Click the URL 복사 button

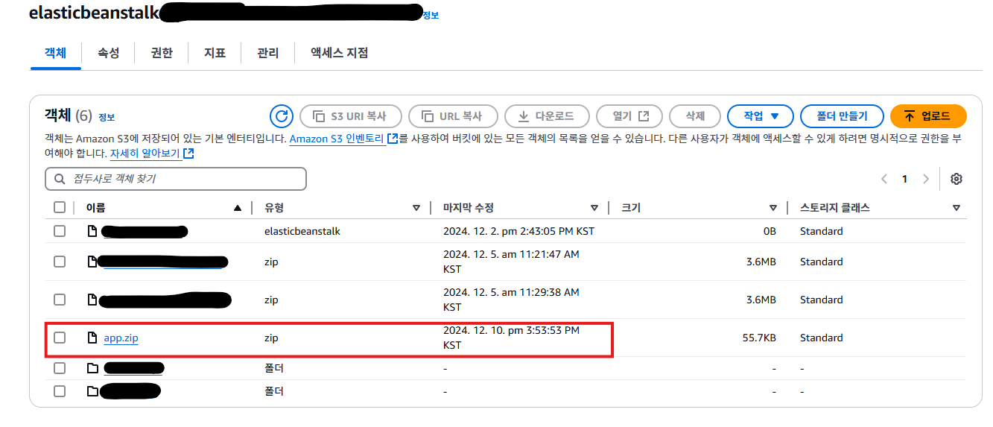(x=453, y=116)
